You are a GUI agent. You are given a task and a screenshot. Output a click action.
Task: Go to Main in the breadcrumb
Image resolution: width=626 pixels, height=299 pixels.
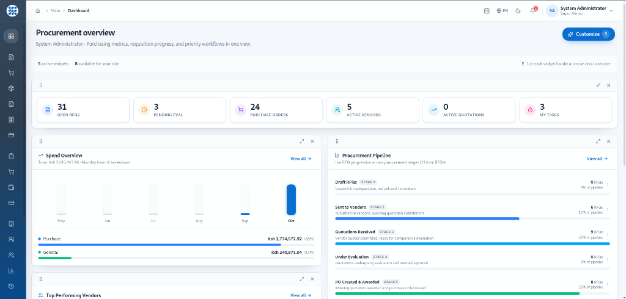[56, 11]
